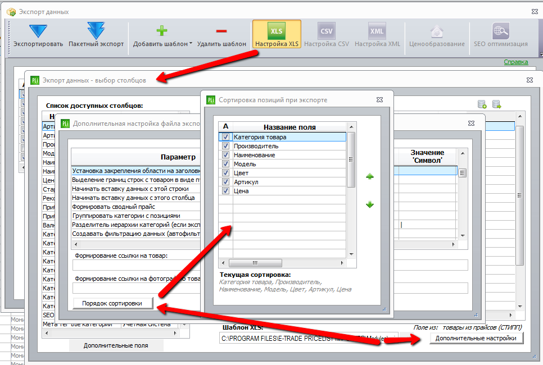Open Настройка XML settings
The width and height of the screenshot is (543, 365).
(x=377, y=35)
